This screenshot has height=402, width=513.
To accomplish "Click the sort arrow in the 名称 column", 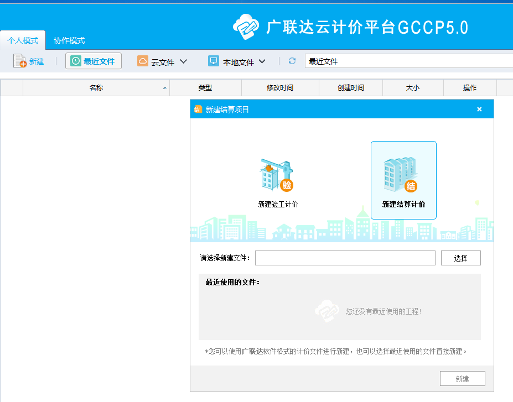I will 165,88.
